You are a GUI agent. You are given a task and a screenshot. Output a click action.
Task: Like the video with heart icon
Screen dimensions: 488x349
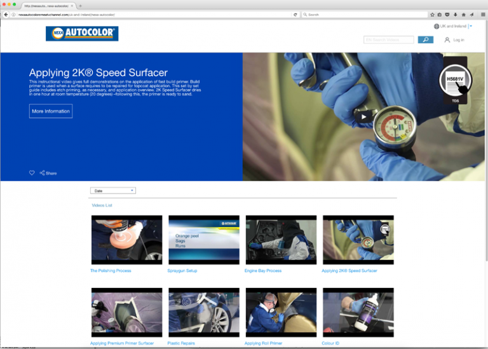[32, 173]
